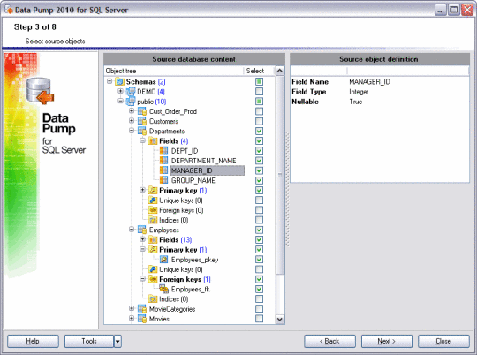
Task: Select the GROUP_NAME field item
Action: tap(193, 180)
